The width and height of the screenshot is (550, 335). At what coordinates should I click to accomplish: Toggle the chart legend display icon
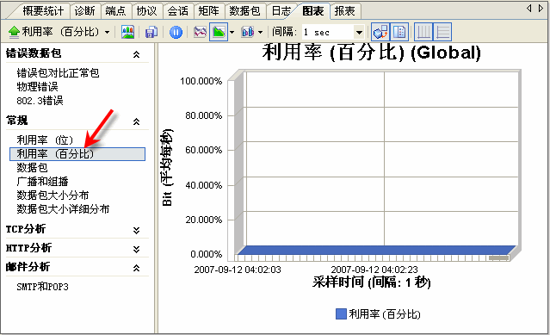399,32
